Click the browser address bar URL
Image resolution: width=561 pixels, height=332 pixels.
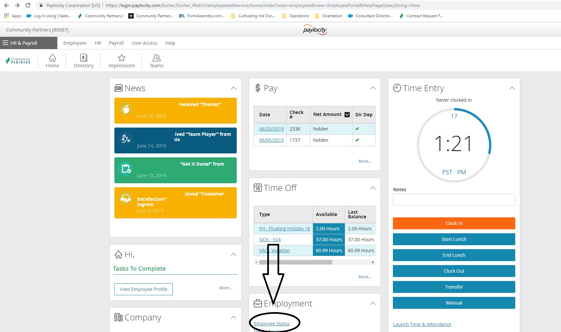tap(263, 5)
